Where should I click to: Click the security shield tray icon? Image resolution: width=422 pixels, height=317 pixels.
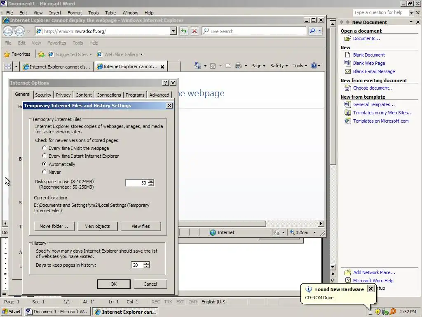click(x=377, y=312)
